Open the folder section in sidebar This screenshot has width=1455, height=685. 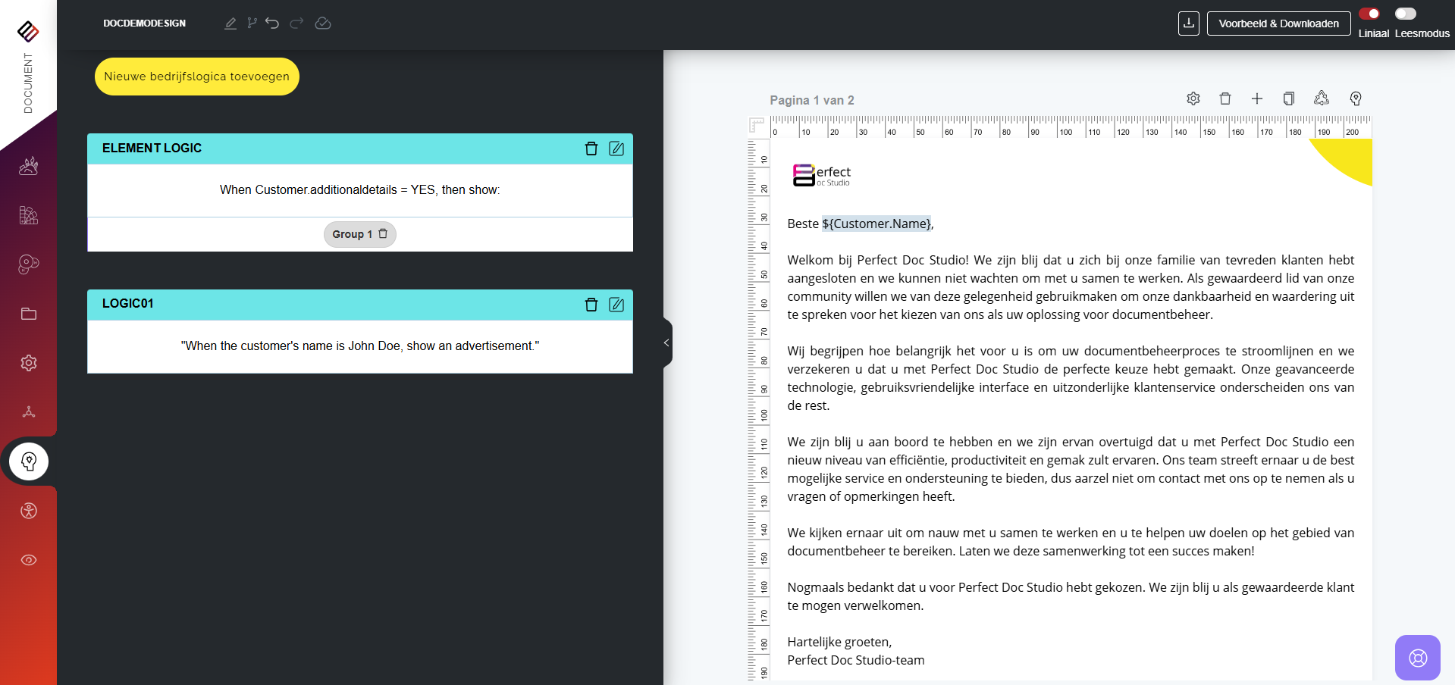(x=29, y=314)
